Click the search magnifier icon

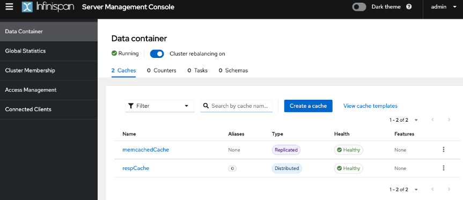click(x=206, y=106)
